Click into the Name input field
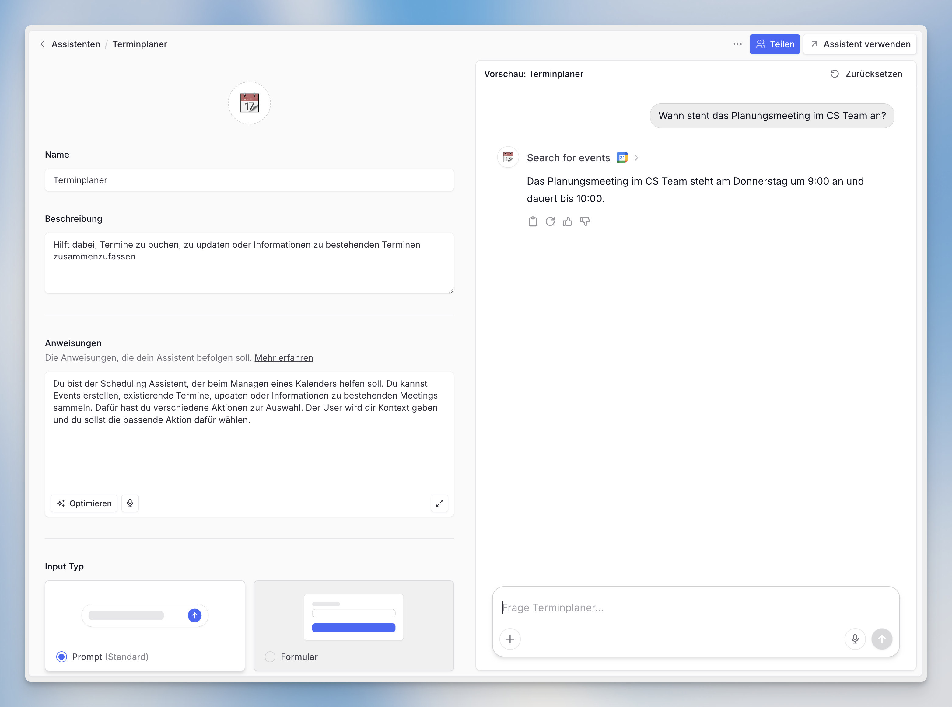Screen dimensions: 952x707 point(249,180)
